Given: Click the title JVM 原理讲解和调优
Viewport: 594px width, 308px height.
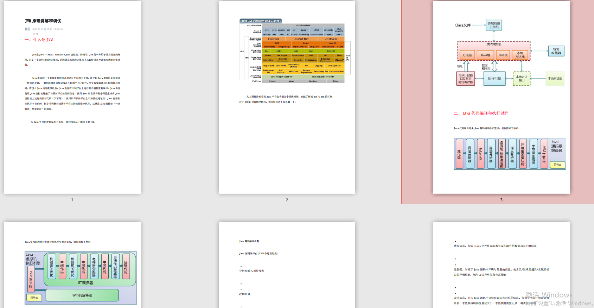Looking at the screenshot, I should click(43, 21).
